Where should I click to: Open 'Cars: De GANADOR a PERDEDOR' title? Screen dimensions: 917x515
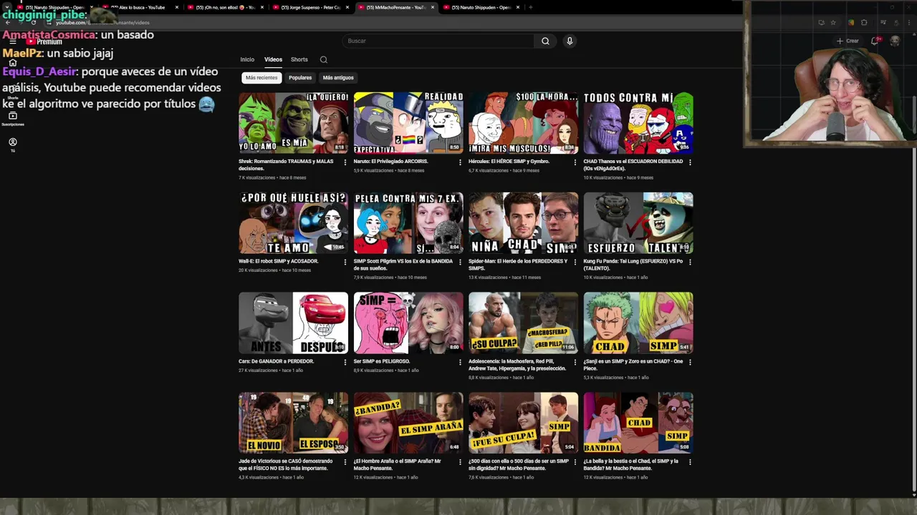click(x=277, y=361)
